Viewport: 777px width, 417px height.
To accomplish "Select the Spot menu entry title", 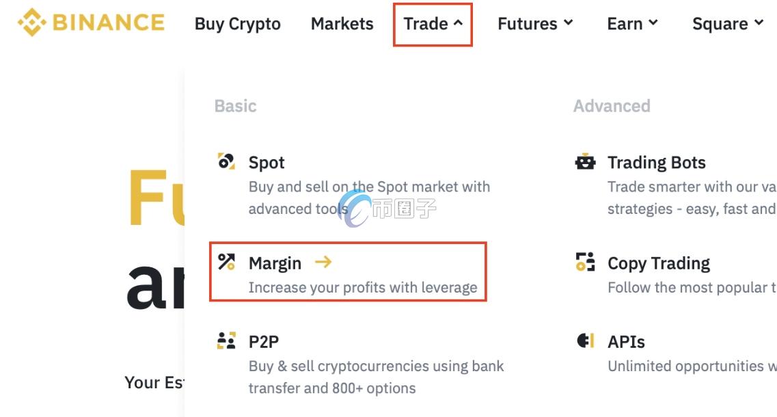I will (267, 163).
